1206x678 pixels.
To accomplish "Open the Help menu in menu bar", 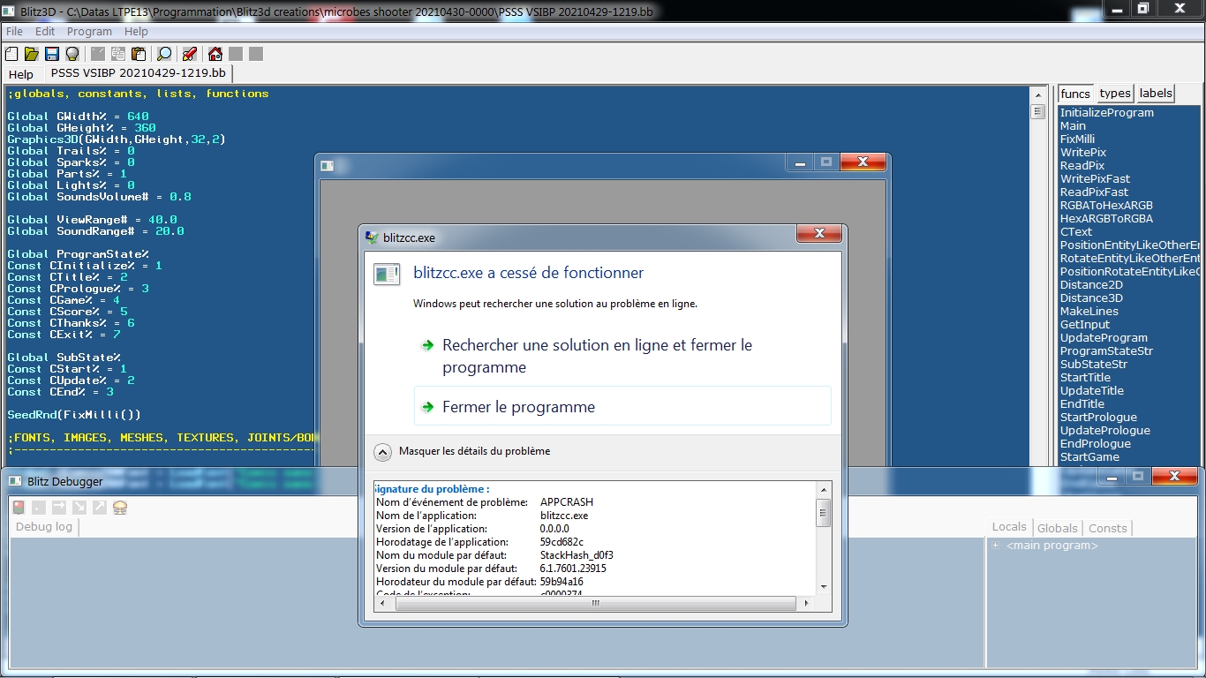I will [x=136, y=31].
